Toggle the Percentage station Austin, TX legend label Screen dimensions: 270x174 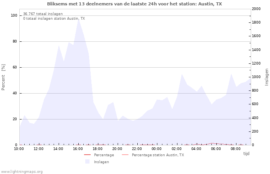(x=158, y=155)
